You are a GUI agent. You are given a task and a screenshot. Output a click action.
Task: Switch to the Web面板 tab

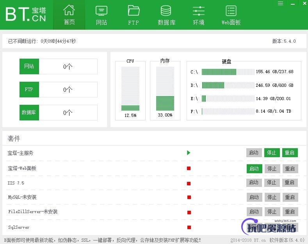pyautogui.click(x=231, y=15)
